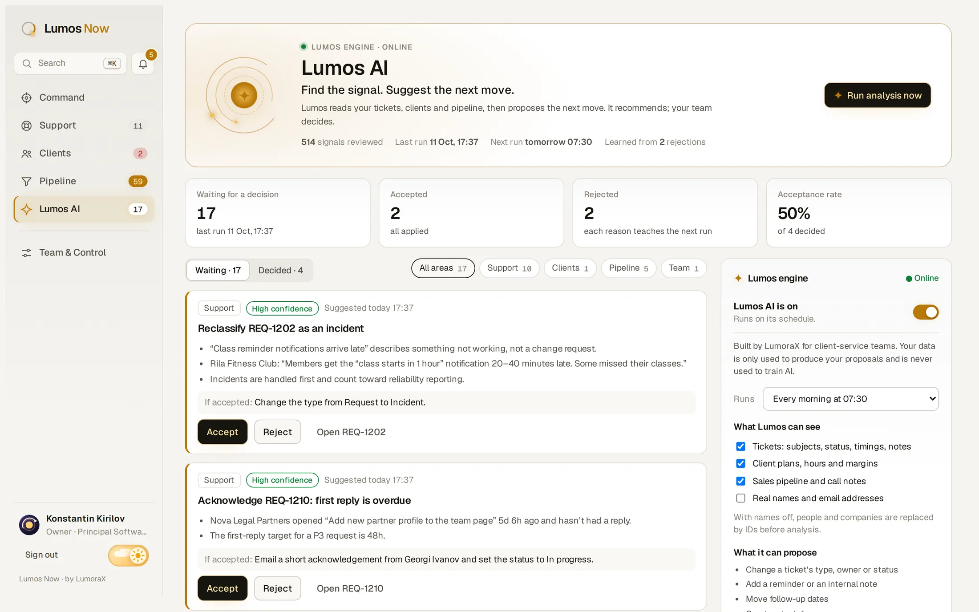Viewport: 979px width, 612px height.
Task: Click the ⌘K shortcut badge
Action: pos(112,64)
